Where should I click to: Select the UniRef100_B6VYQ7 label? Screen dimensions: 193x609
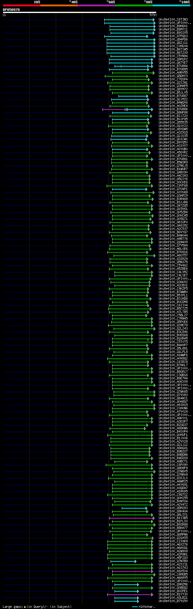[x=173, y=232]
